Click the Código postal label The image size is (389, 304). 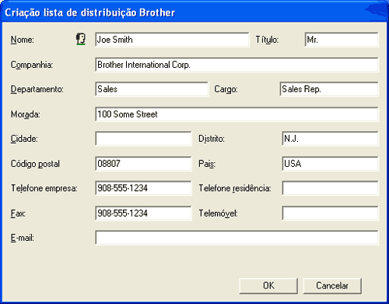click(x=35, y=164)
